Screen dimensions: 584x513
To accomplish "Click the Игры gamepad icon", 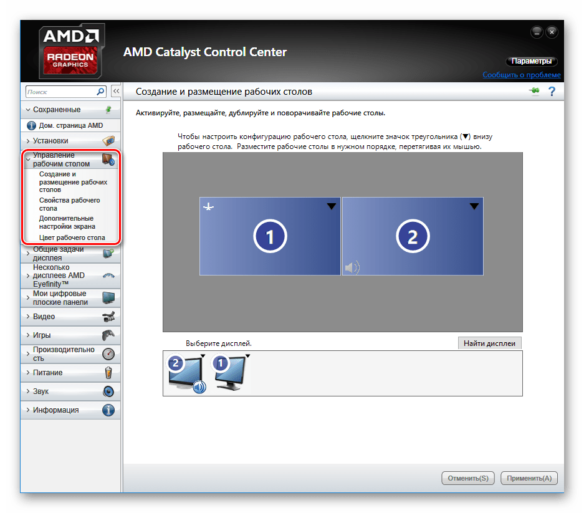I will click(x=108, y=335).
